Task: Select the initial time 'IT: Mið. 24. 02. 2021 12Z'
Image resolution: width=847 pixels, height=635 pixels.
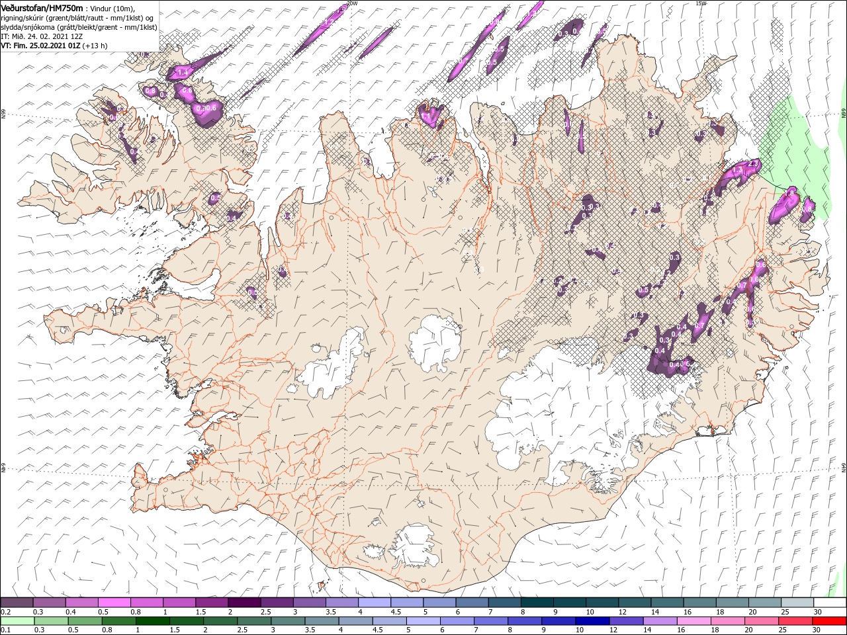Action: tap(42, 36)
